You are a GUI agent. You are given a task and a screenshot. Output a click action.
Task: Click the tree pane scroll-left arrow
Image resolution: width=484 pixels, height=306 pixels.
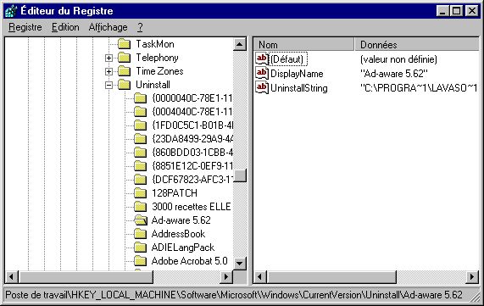pos(11,276)
